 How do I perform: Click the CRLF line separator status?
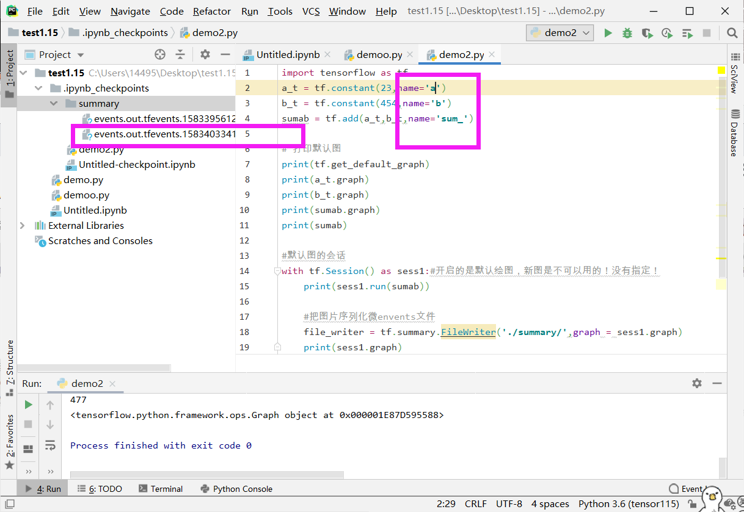[476, 504]
